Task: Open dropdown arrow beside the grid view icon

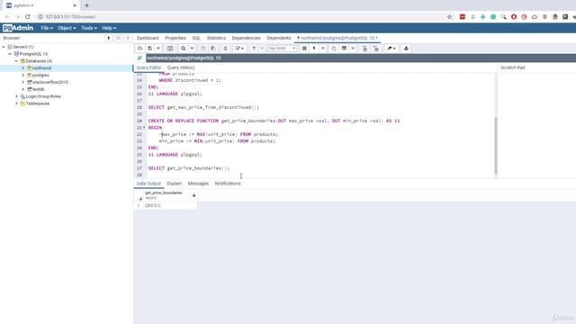Action: click(x=353, y=49)
